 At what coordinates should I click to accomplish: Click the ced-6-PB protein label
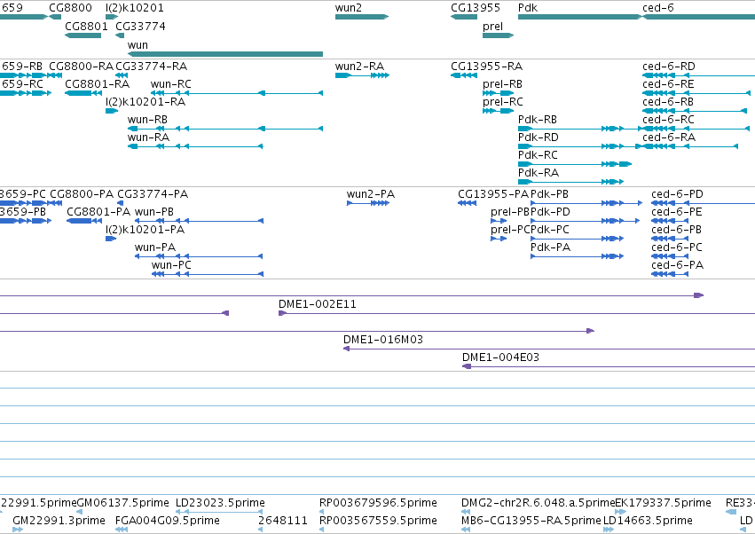coord(677,230)
